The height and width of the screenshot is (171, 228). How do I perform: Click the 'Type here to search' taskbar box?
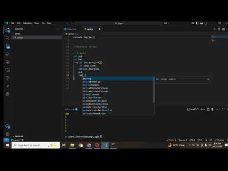(36, 145)
